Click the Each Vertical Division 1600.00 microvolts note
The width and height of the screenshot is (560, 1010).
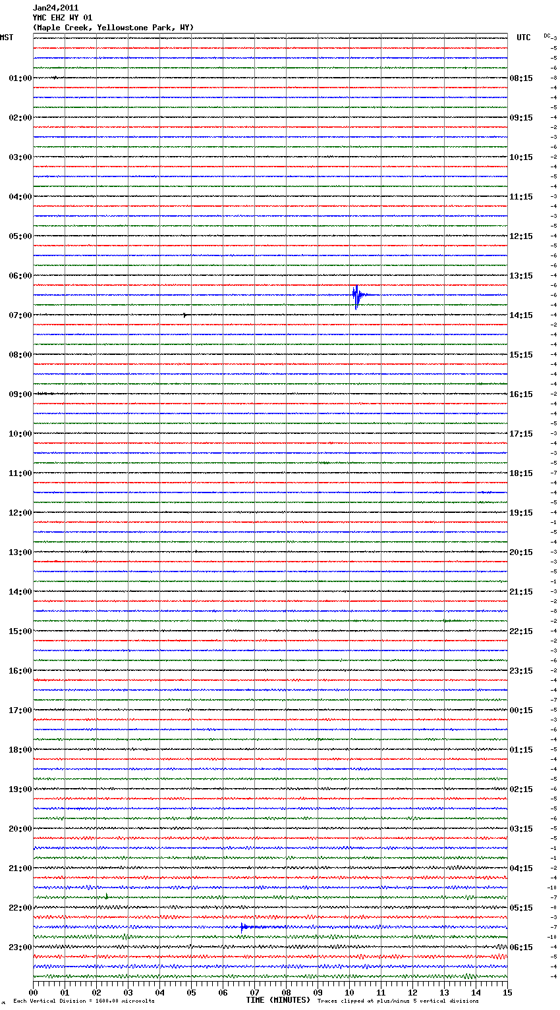[x=84, y=1001]
